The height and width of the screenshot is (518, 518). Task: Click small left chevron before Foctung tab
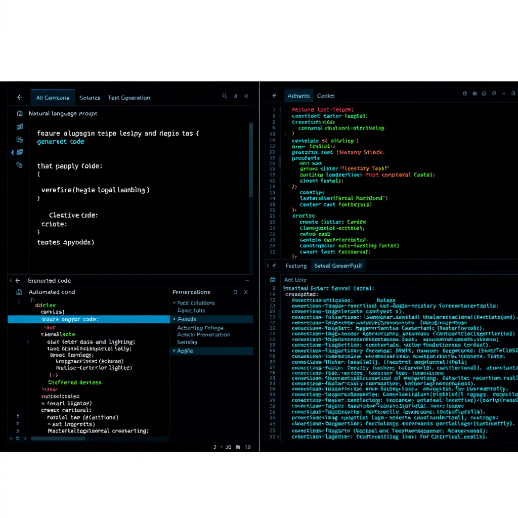268,266
